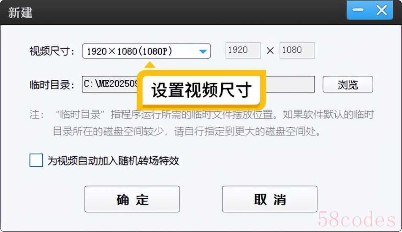402x232 pixels.
Task: Open the 1920×1080(1080P) size combo box
Action: 147,51
